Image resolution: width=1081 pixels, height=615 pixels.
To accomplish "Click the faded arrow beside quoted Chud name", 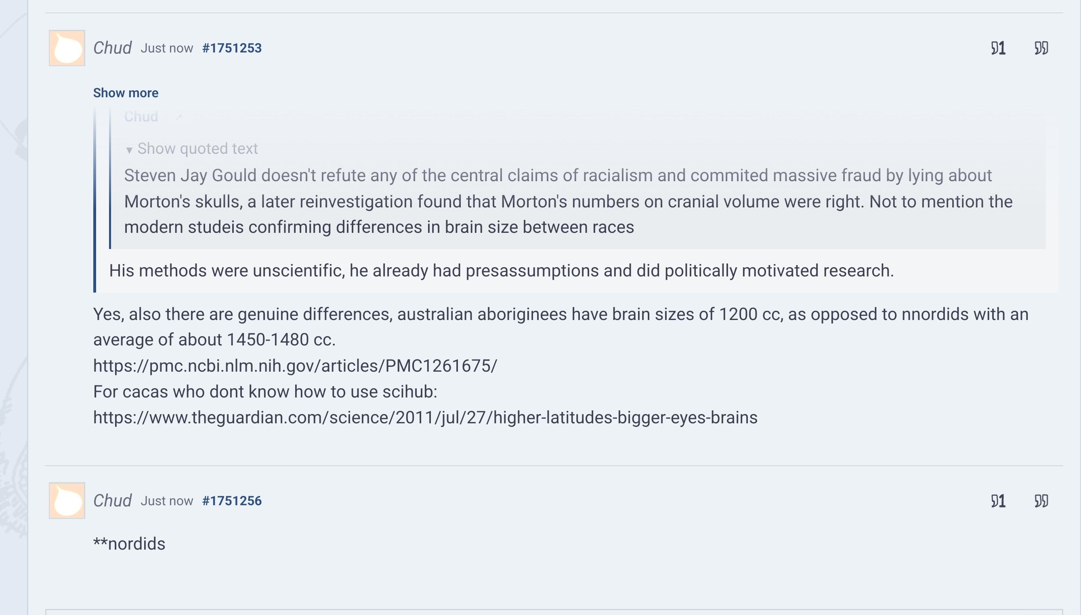I will tap(178, 117).
